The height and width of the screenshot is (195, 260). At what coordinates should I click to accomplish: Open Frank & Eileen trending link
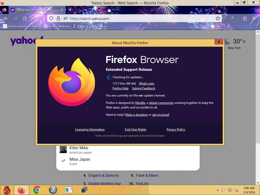[147, 175]
